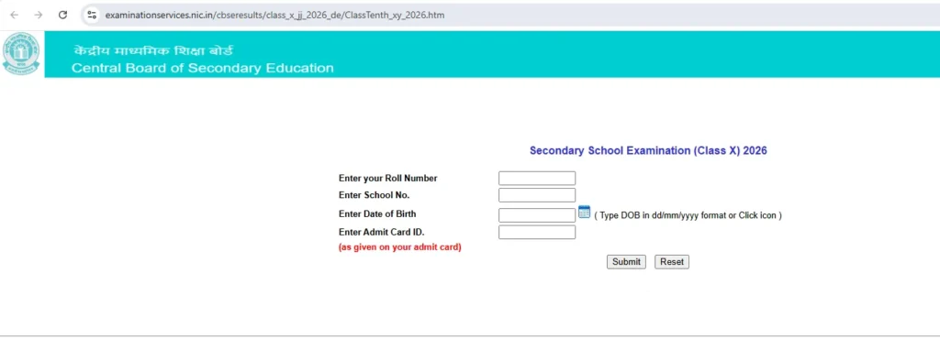Focus the address bar URL

(x=274, y=15)
